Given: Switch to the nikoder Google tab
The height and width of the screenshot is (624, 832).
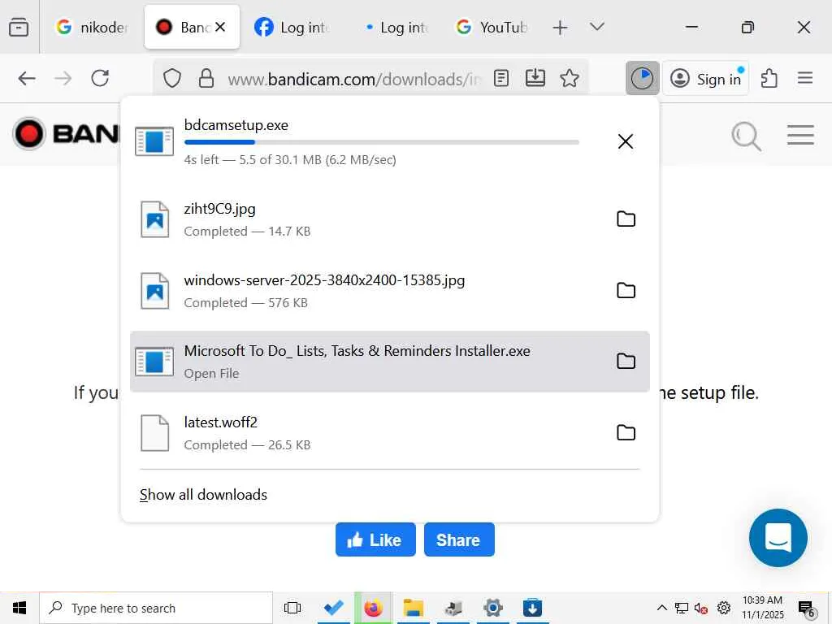Looking at the screenshot, I should coord(93,27).
